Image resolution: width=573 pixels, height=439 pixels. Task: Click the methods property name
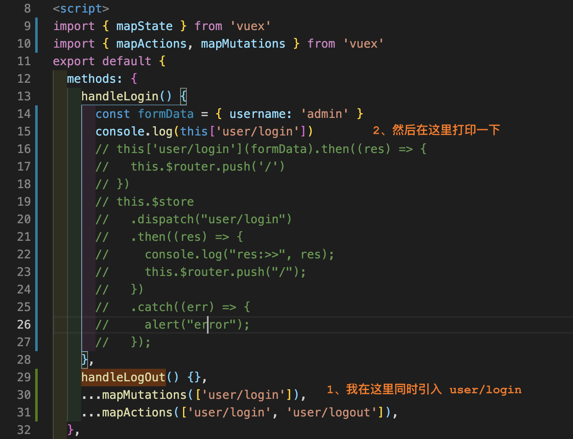point(91,79)
